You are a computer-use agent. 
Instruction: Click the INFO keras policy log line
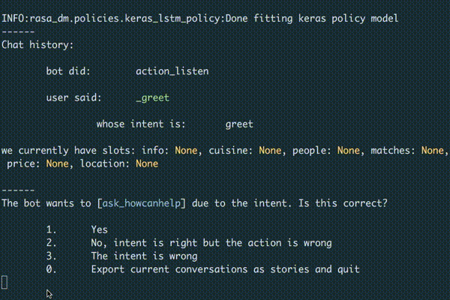coord(200,19)
